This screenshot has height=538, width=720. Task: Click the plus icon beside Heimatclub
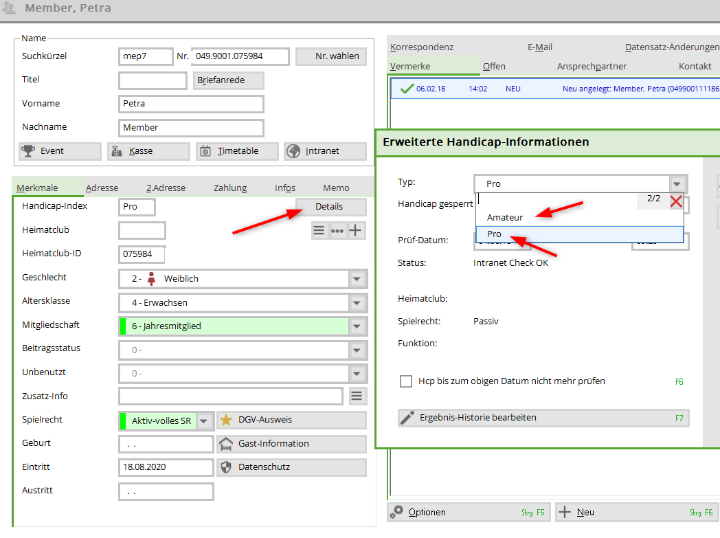(x=355, y=231)
